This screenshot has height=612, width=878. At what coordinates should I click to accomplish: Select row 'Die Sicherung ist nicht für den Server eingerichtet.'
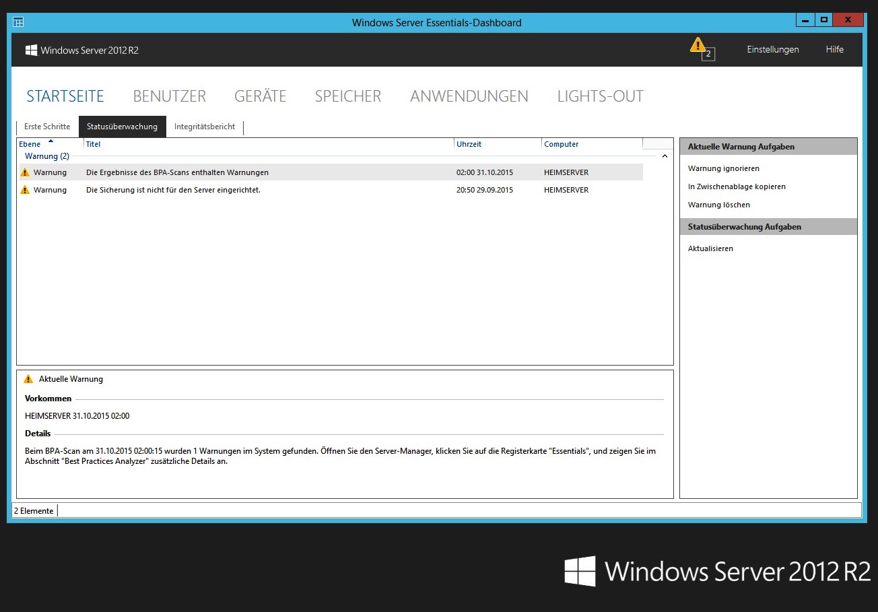[330, 190]
